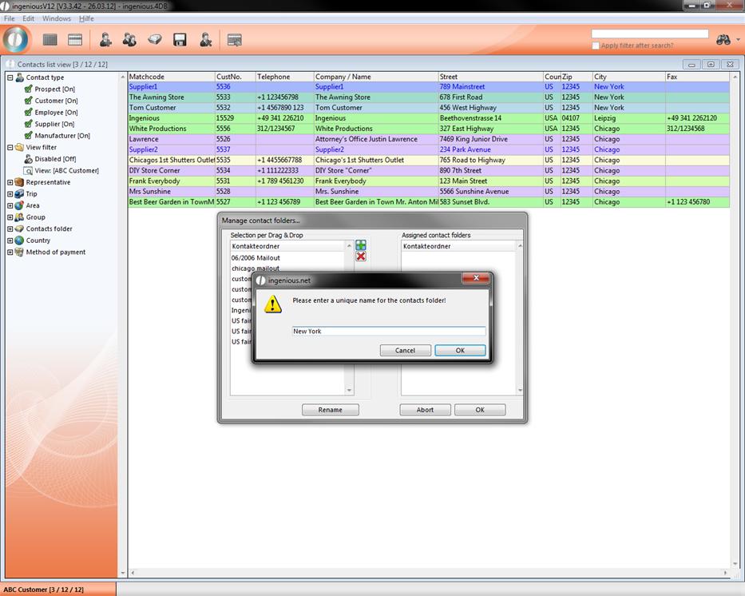
Task: Collapse the Contact type tree node
Action: [x=10, y=77]
